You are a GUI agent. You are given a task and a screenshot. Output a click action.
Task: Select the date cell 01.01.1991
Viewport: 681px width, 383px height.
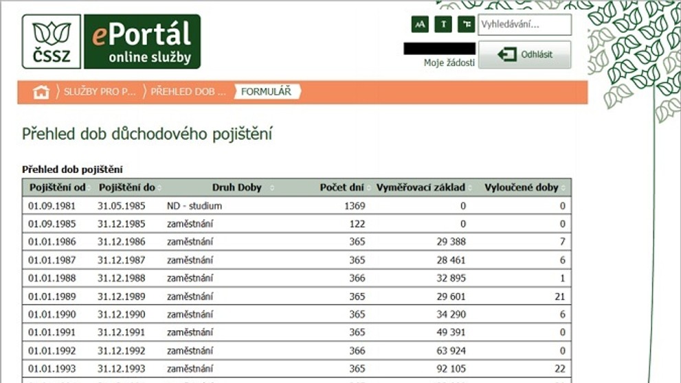click(x=52, y=332)
